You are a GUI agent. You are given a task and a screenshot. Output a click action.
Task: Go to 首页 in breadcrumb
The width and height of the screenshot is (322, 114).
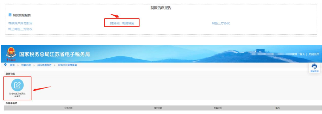[12, 65]
